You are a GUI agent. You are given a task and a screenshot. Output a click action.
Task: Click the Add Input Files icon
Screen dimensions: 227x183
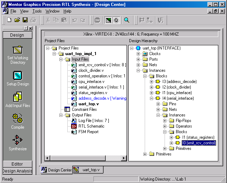point(18,97)
